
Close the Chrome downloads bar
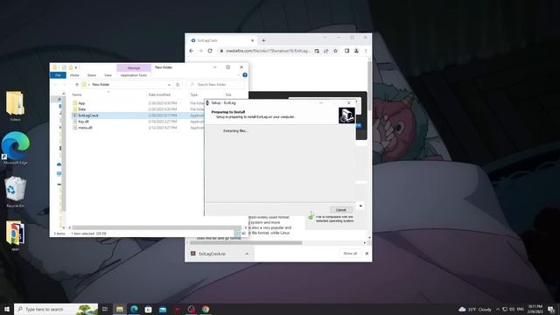(367, 254)
